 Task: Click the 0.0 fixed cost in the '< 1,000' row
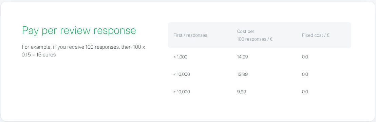[305, 57]
